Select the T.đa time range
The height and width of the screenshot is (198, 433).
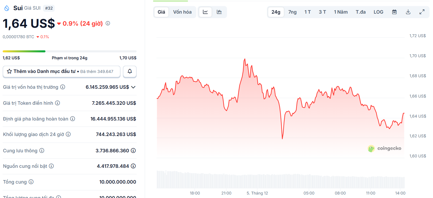[361, 12]
